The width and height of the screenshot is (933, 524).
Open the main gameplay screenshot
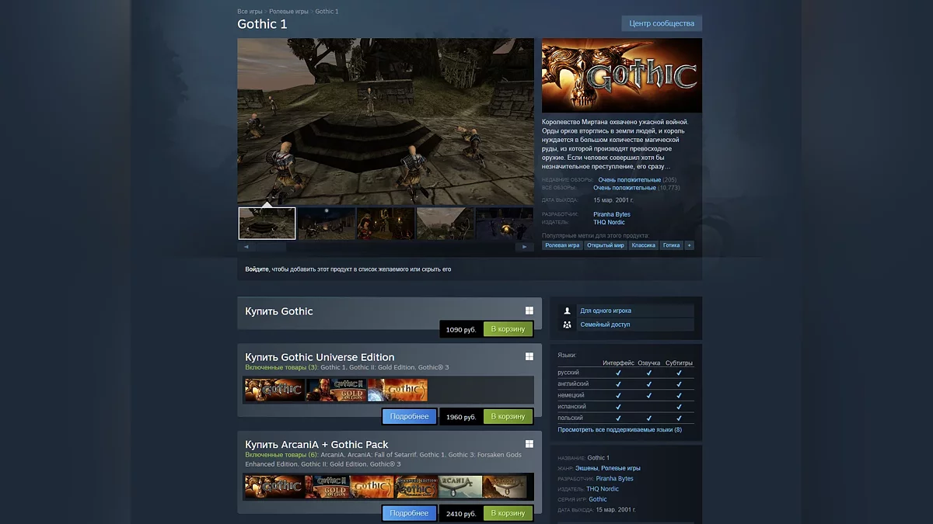(x=386, y=121)
